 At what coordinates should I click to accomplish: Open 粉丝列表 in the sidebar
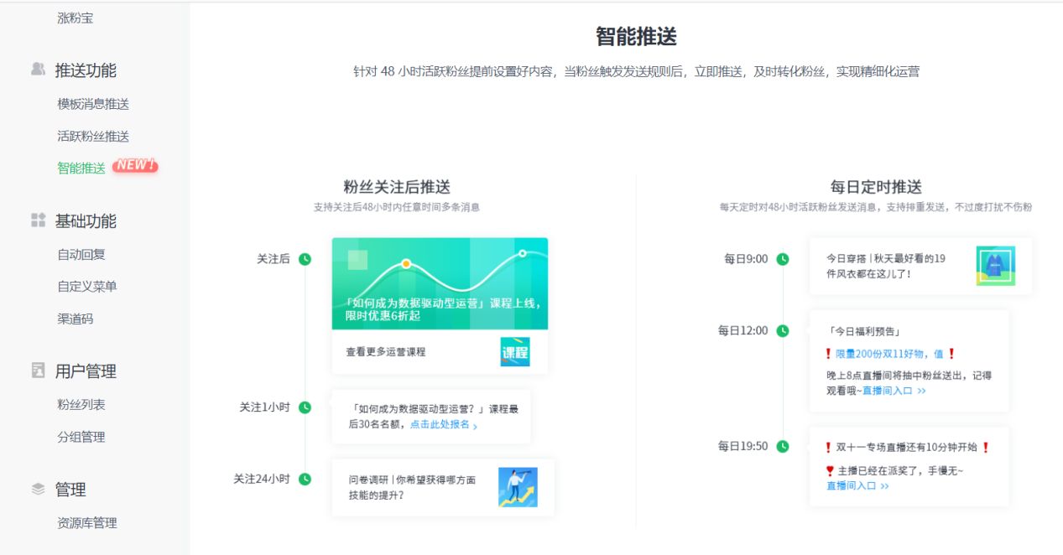tap(81, 404)
